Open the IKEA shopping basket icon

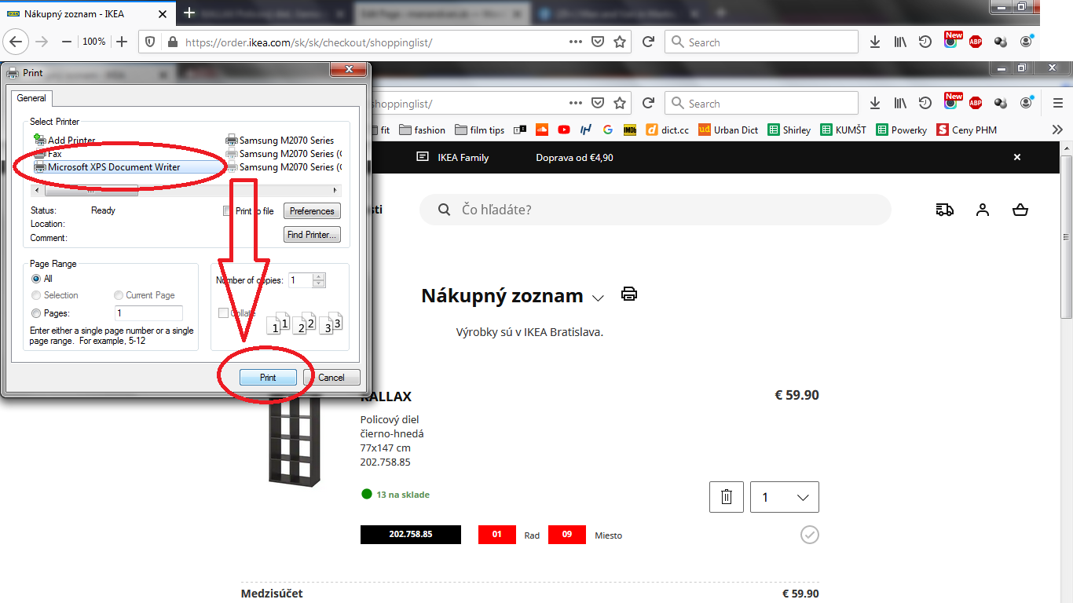1020,210
